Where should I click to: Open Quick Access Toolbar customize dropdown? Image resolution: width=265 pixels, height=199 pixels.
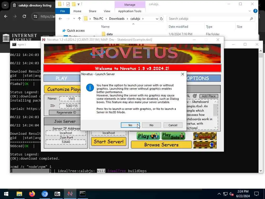coord(79,4)
